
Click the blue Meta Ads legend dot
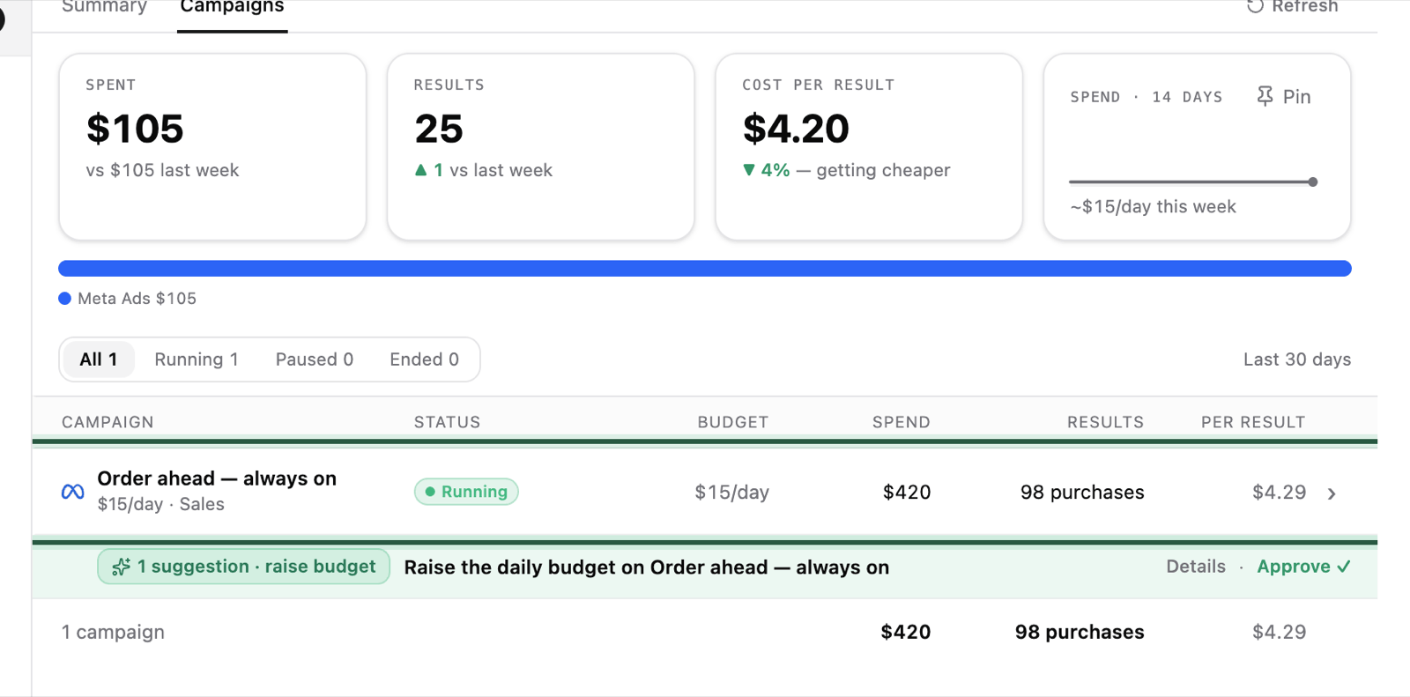pyautogui.click(x=64, y=299)
